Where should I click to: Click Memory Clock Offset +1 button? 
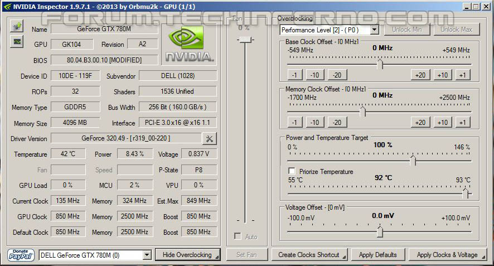coord(462,122)
